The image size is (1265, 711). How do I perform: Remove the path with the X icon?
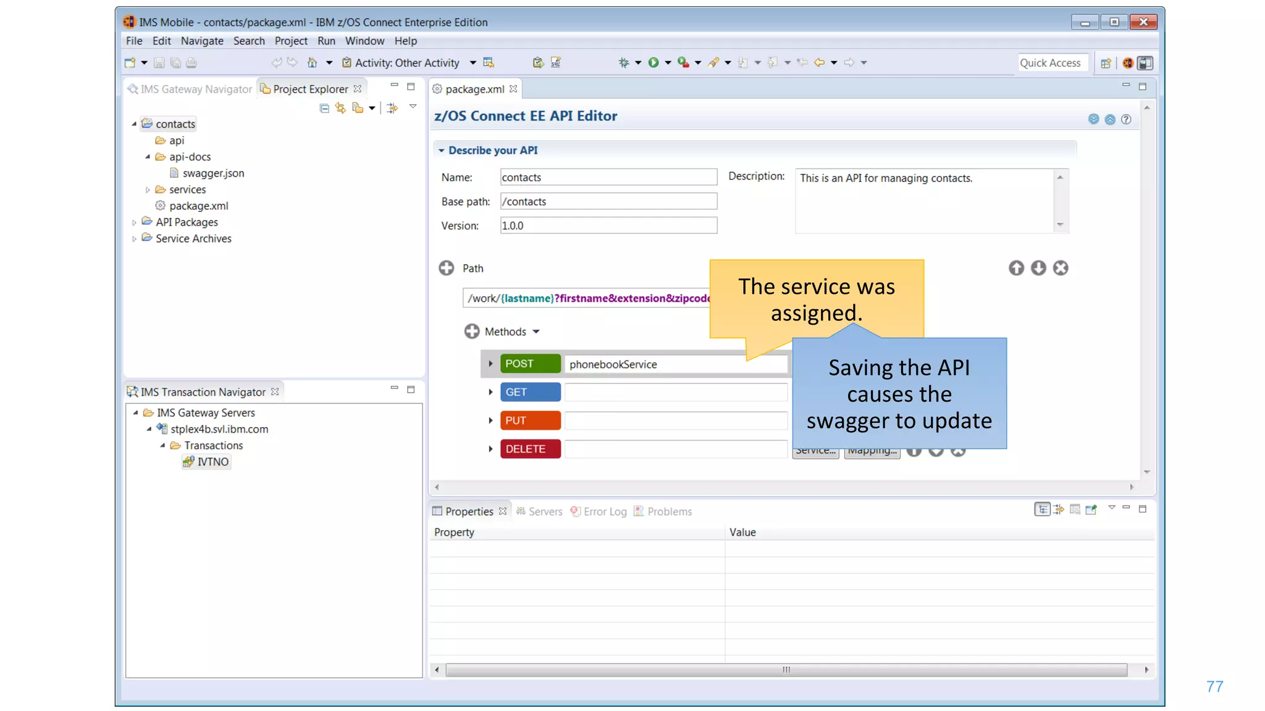(1061, 268)
